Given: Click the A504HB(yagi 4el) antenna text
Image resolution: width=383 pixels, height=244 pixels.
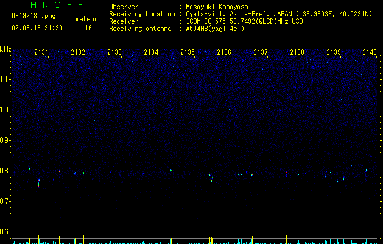Looking at the screenshot, I should [215, 29].
